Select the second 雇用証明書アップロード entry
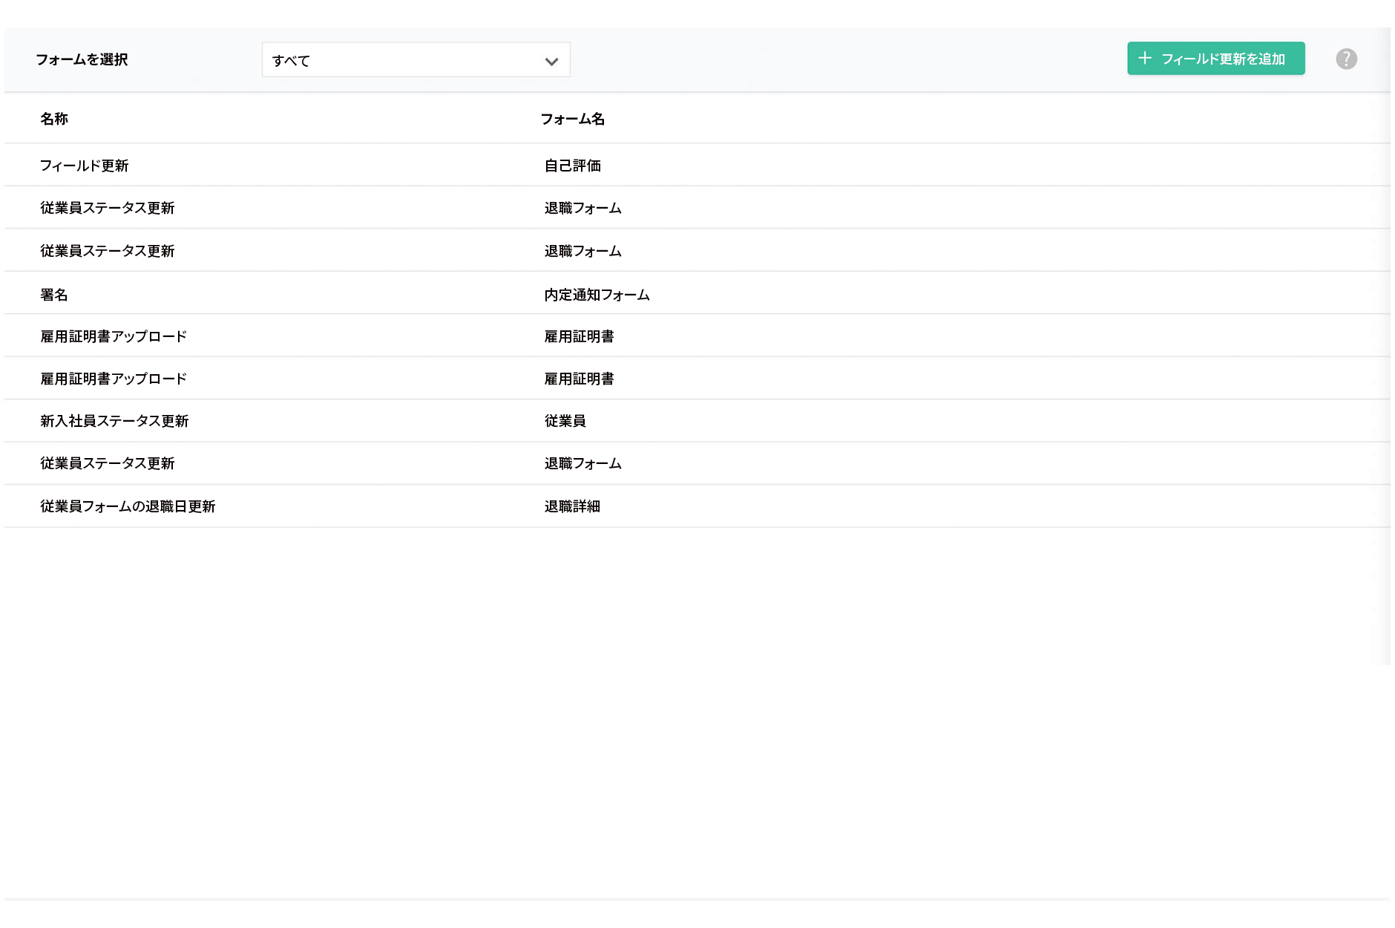 click(x=114, y=378)
